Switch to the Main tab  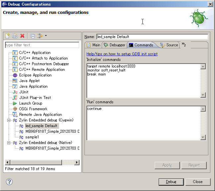coord(94,45)
